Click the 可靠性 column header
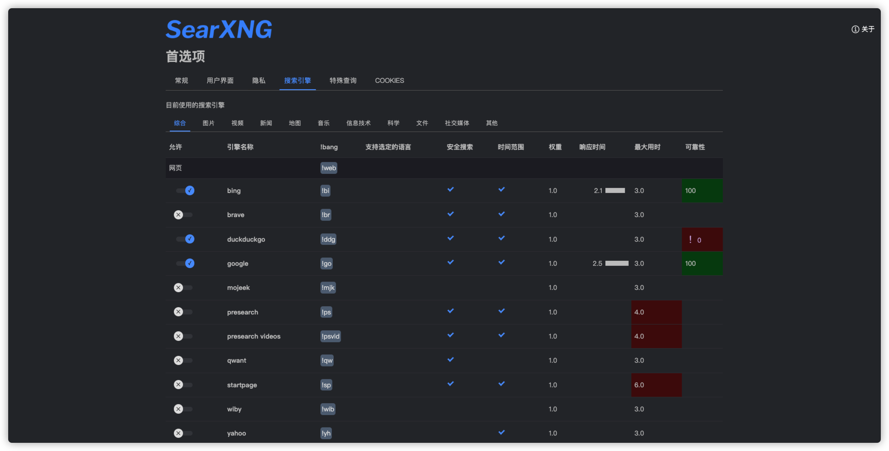The image size is (889, 451). point(695,147)
